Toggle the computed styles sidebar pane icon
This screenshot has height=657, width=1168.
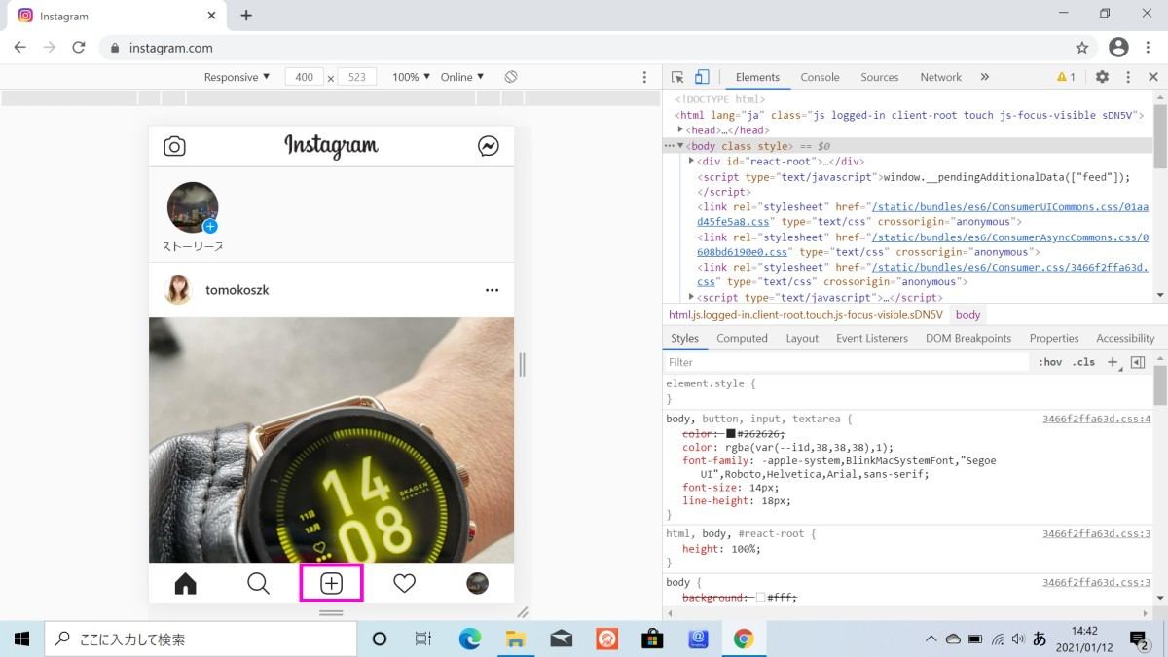coord(1137,362)
